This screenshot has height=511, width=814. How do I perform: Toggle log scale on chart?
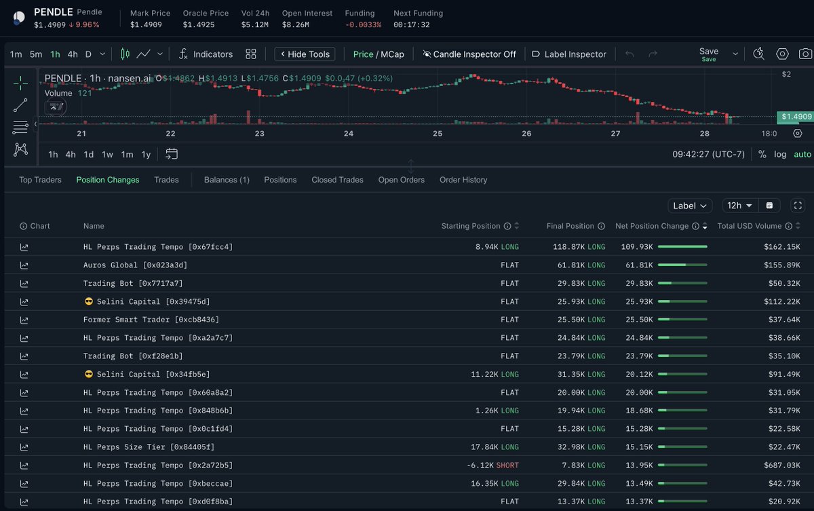point(780,154)
